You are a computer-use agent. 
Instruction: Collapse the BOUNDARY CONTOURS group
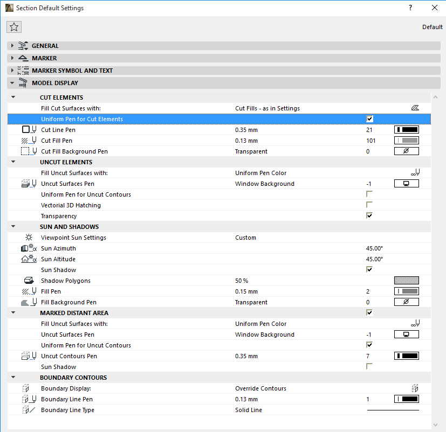coord(13,377)
